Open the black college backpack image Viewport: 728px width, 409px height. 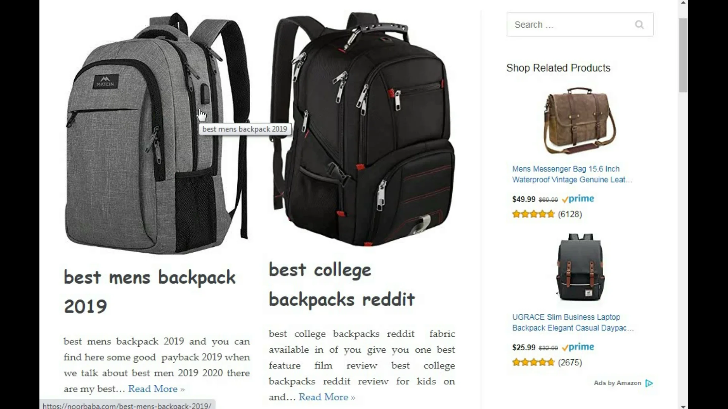pyautogui.click(x=362, y=129)
